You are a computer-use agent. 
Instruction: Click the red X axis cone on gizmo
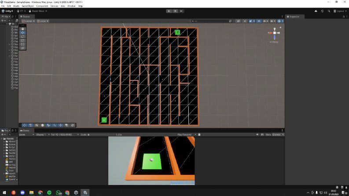click(x=270, y=33)
